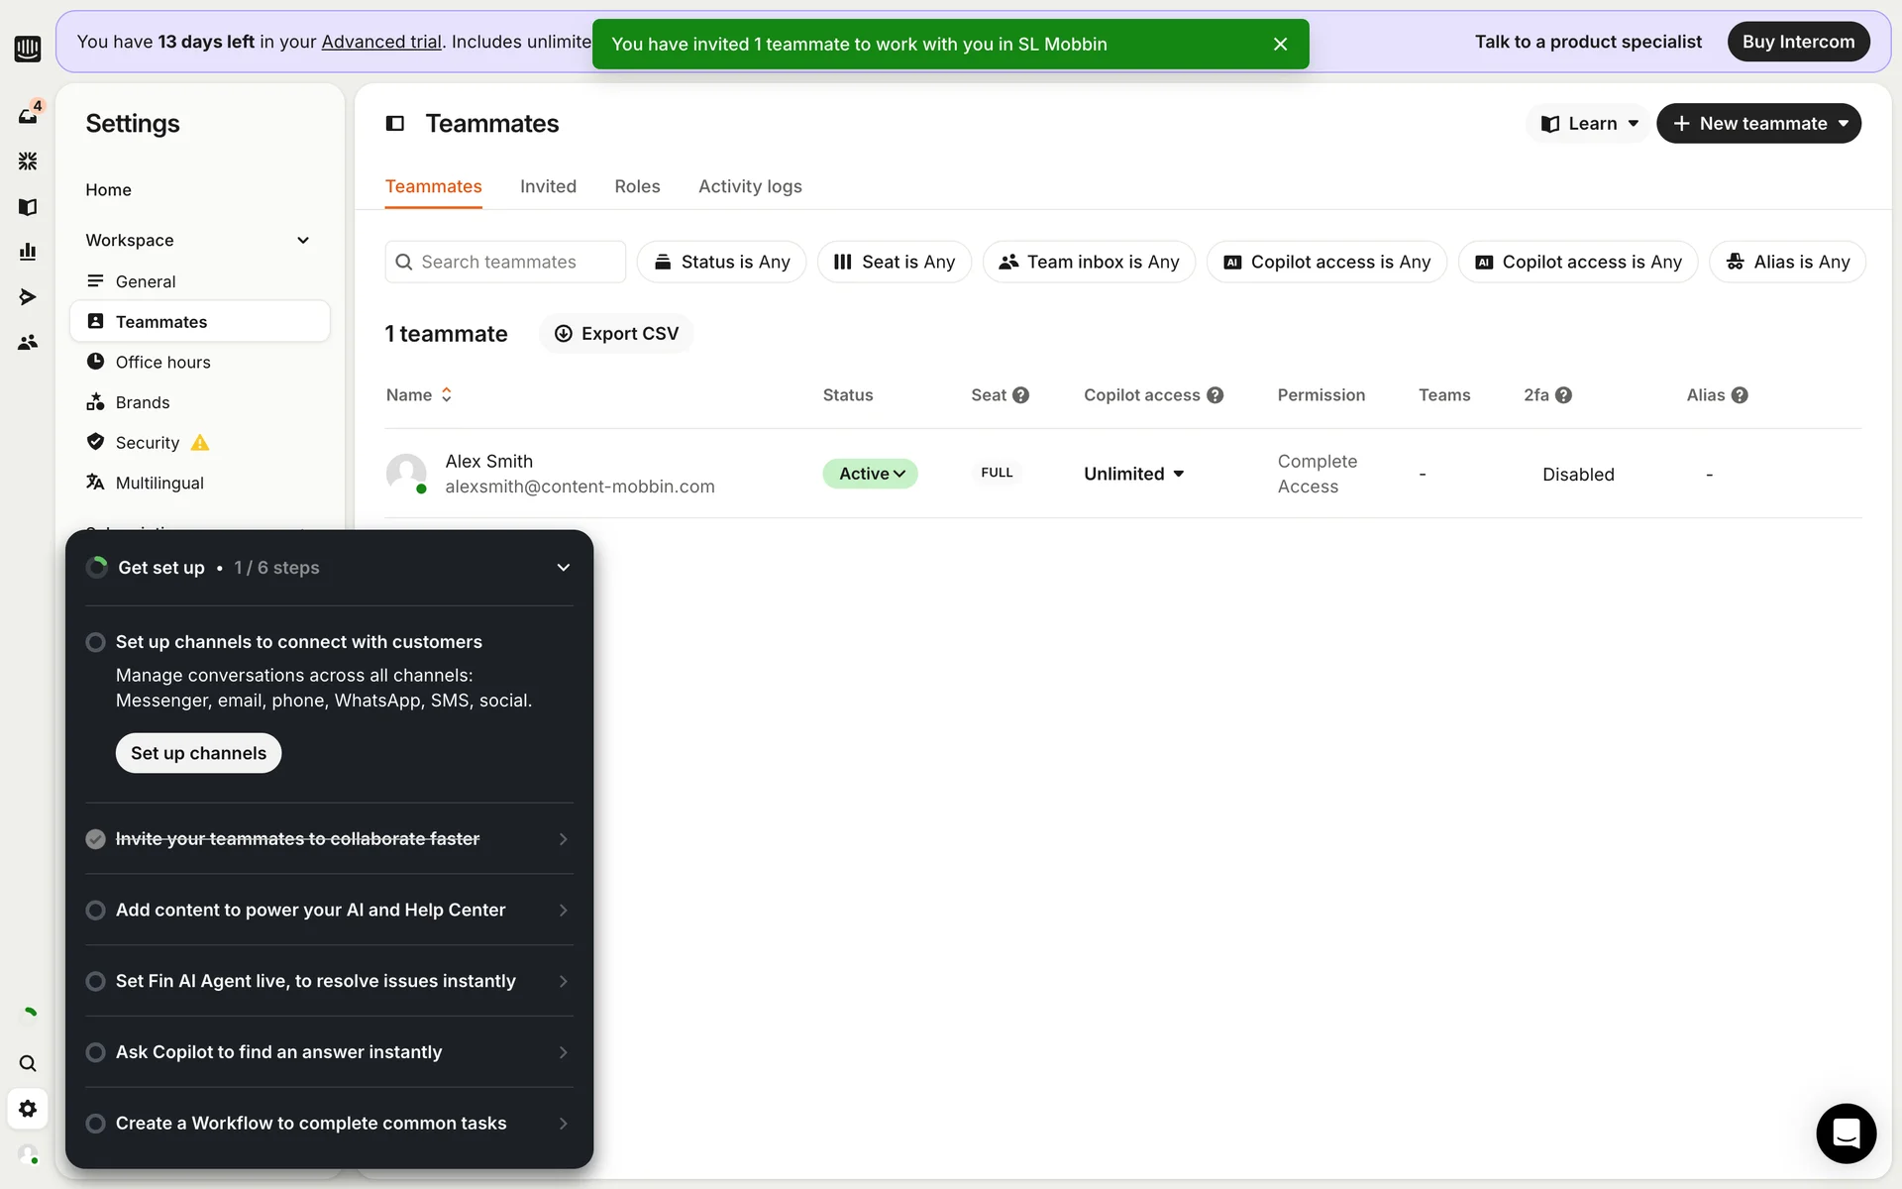Open the Inbox icon in left rail

(x=28, y=116)
